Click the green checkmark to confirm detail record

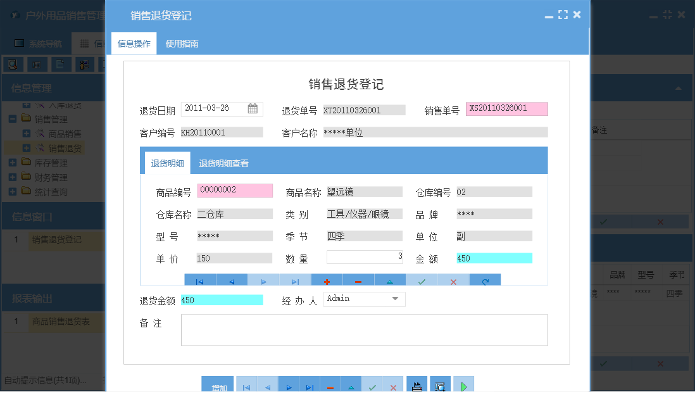pos(422,280)
